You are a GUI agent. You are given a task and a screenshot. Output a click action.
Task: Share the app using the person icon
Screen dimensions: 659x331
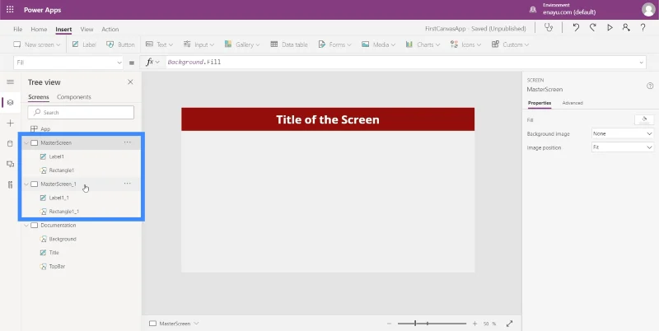(x=626, y=28)
